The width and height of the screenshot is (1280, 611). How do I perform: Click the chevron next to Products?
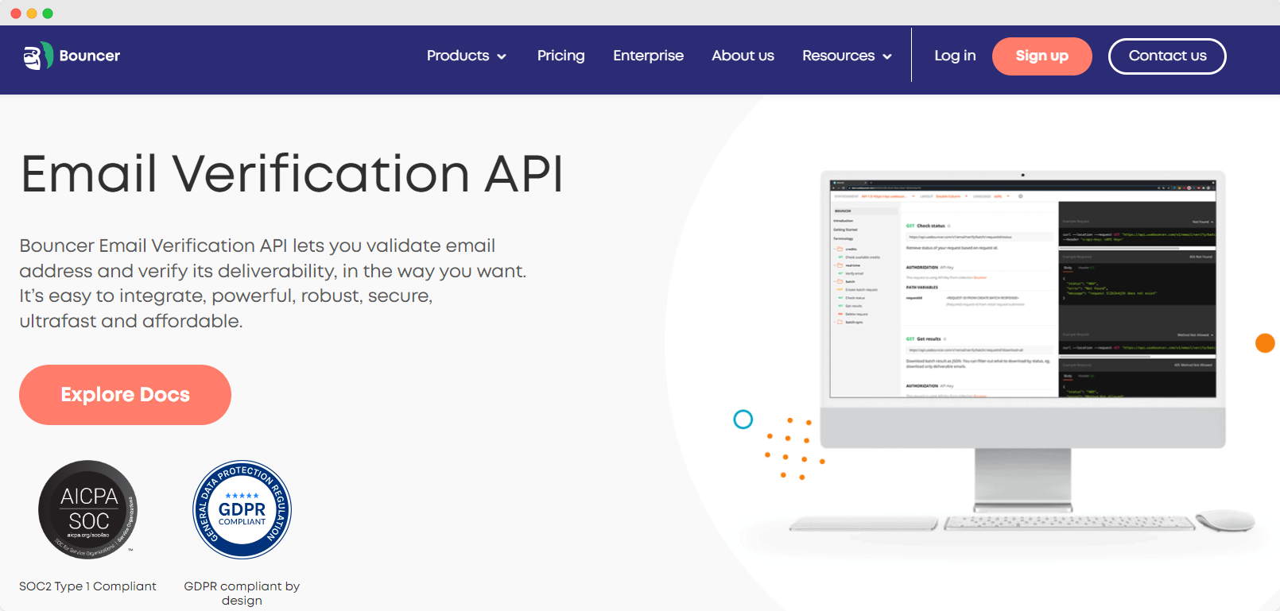[x=502, y=56]
